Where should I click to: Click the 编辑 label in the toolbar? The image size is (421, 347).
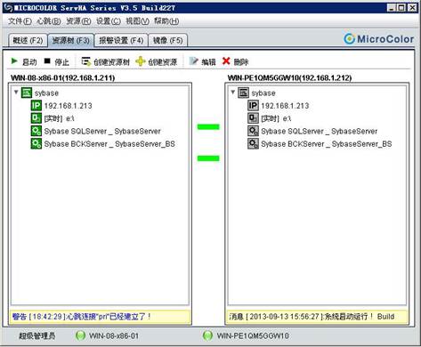pos(208,62)
